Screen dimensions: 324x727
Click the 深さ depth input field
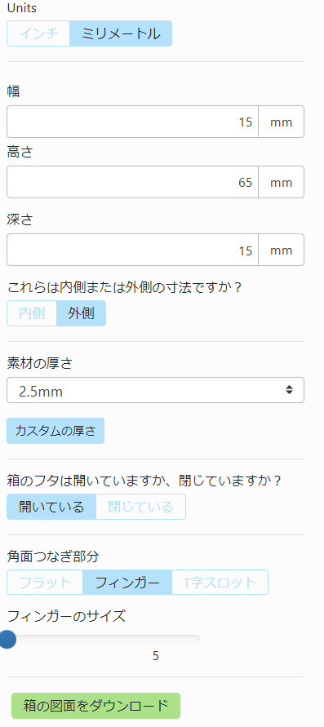[x=132, y=250]
